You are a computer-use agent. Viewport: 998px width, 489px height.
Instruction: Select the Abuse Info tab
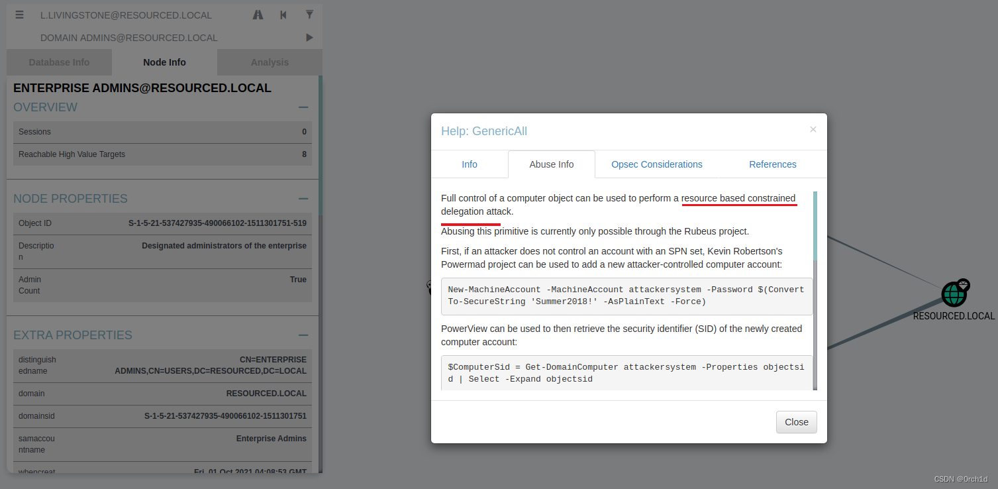[552, 164]
